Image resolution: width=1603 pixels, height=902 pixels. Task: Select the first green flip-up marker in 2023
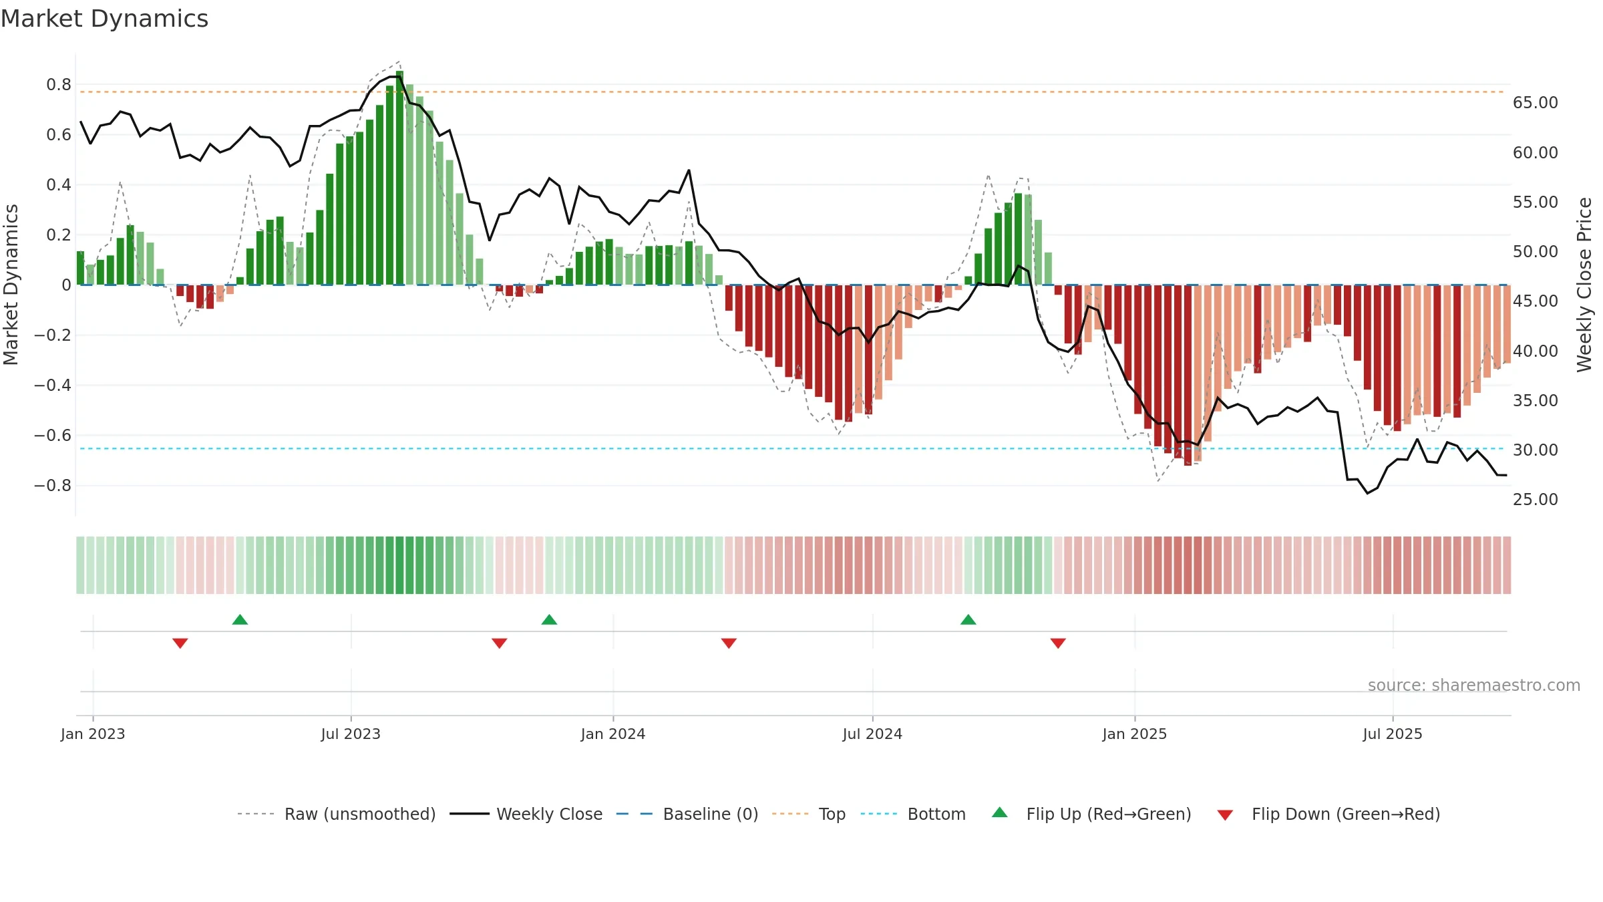click(240, 619)
